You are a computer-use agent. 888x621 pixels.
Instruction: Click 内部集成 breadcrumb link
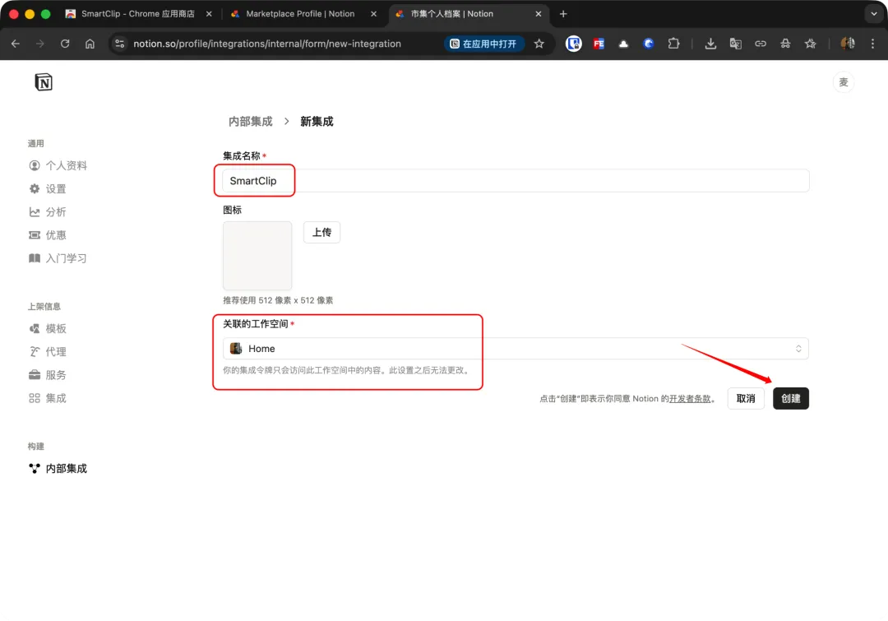click(250, 121)
